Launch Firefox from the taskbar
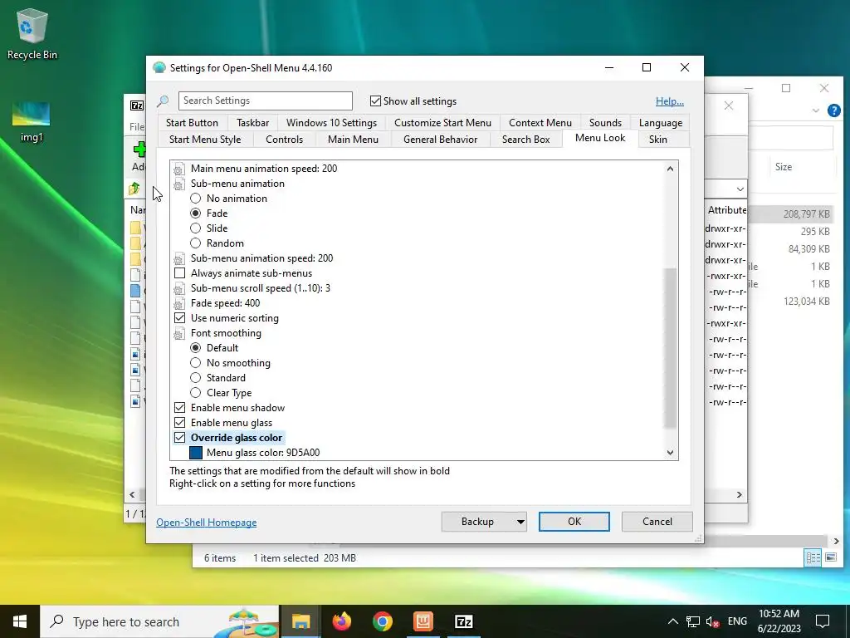The image size is (850, 638). [341, 621]
